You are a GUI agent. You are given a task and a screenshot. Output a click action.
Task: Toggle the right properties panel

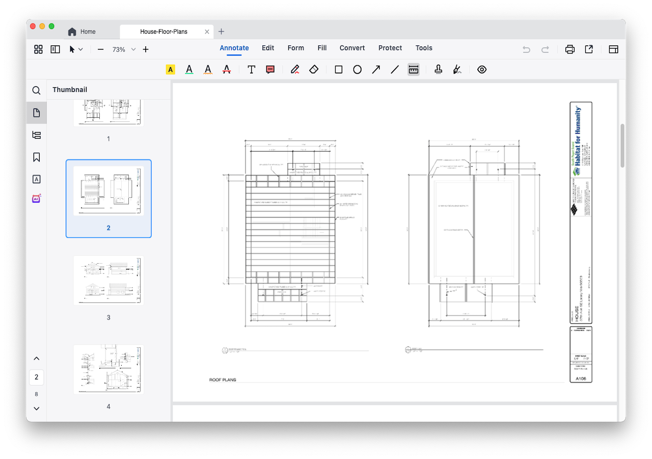613,49
